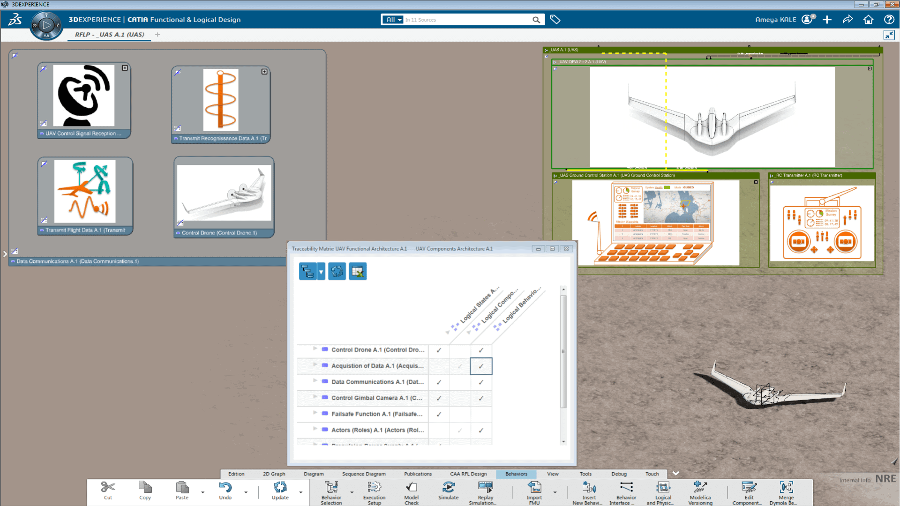Open the Model Check tool
900x506 pixels.
pyautogui.click(x=411, y=488)
